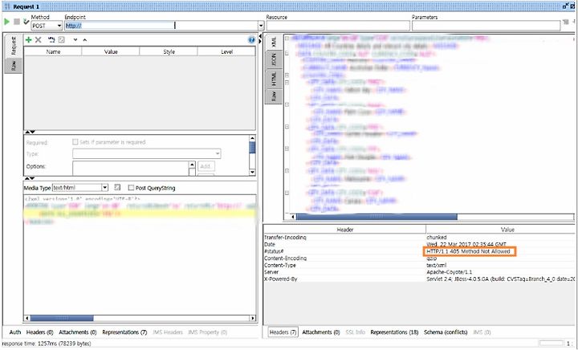This screenshot has height=350, width=578.
Task: Click the Request 1 window title icon
Action: [x=7, y=6]
